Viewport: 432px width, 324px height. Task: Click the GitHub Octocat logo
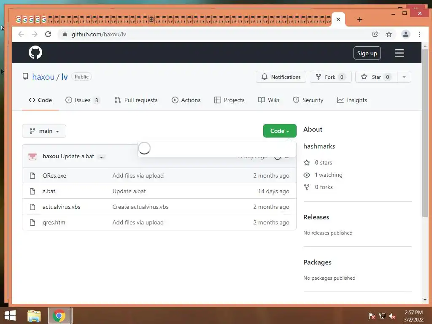pos(35,52)
